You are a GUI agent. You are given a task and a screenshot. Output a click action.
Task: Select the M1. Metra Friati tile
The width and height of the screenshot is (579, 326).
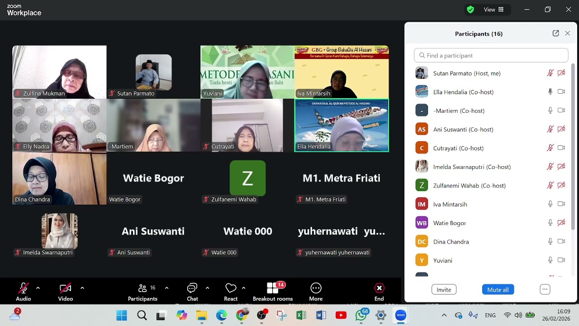click(342, 178)
